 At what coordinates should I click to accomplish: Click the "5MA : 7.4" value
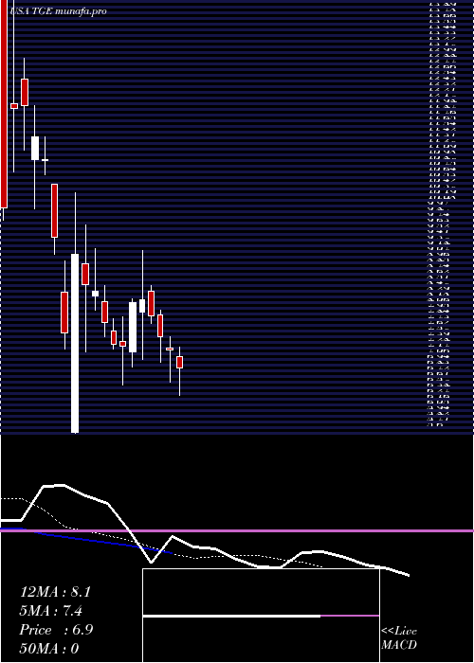(x=51, y=611)
